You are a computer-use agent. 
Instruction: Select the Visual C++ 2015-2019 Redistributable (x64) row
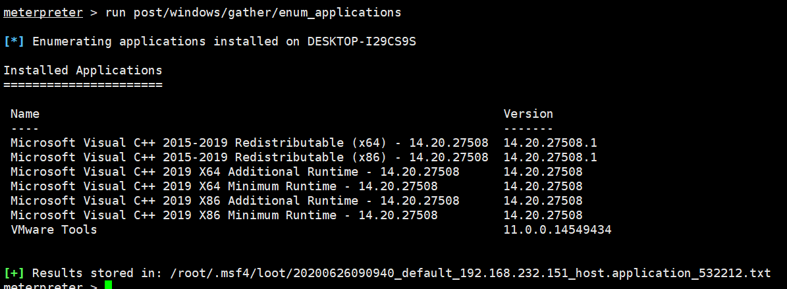tap(304, 143)
